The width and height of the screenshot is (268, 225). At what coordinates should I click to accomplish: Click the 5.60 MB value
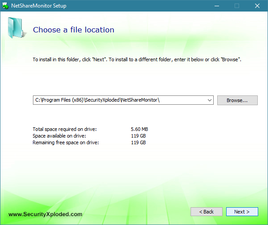coord(139,129)
